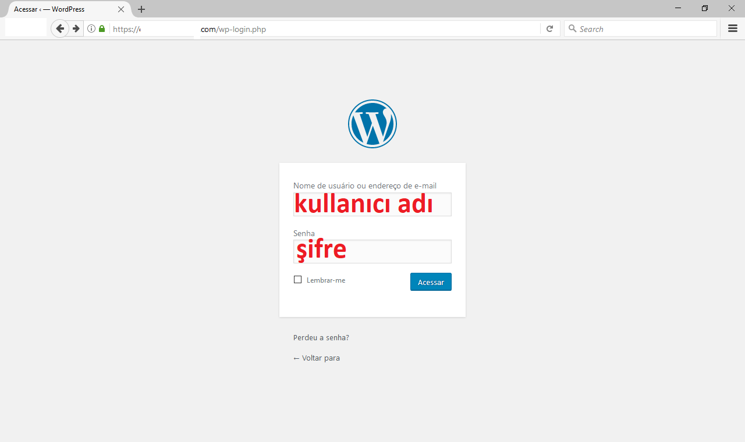Click the browser back arrow button
The height and width of the screenshot is (442, 745).
[60, 28]
